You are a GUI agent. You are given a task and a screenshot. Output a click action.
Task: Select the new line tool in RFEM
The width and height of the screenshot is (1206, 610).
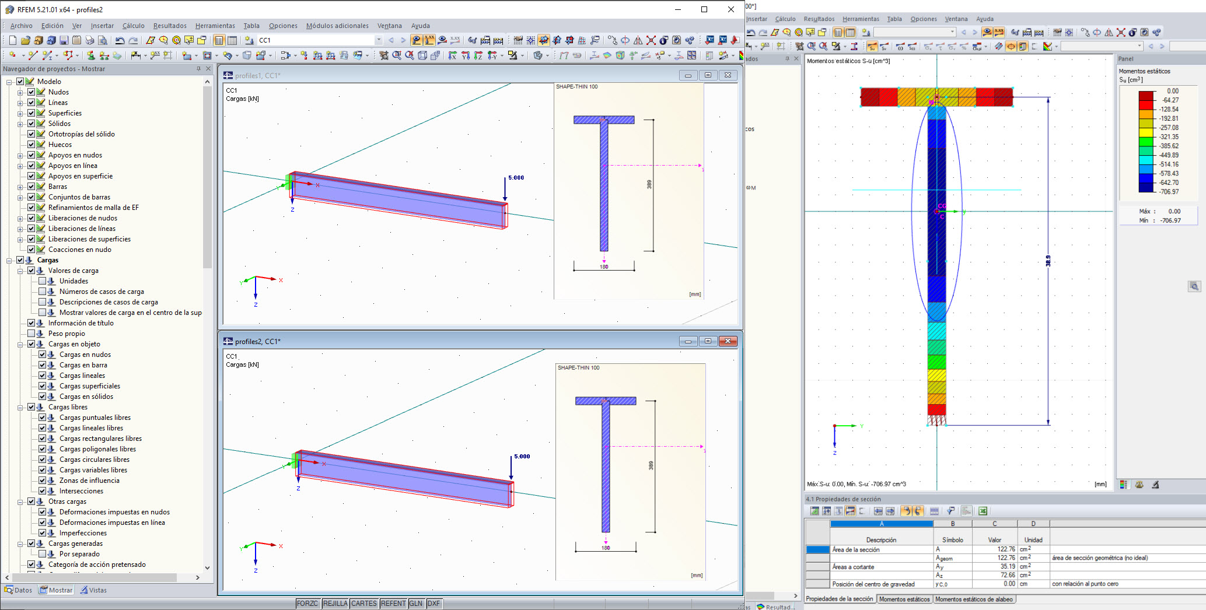pos(33,55)
